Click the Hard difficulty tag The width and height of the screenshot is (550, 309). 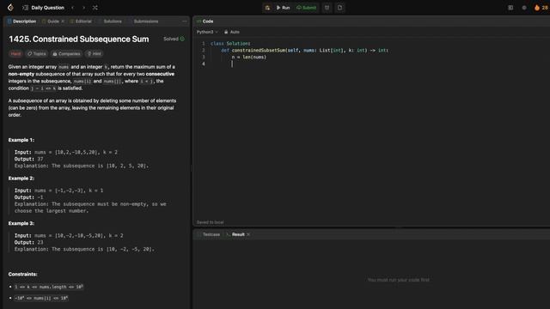click(x=15, y=53)
